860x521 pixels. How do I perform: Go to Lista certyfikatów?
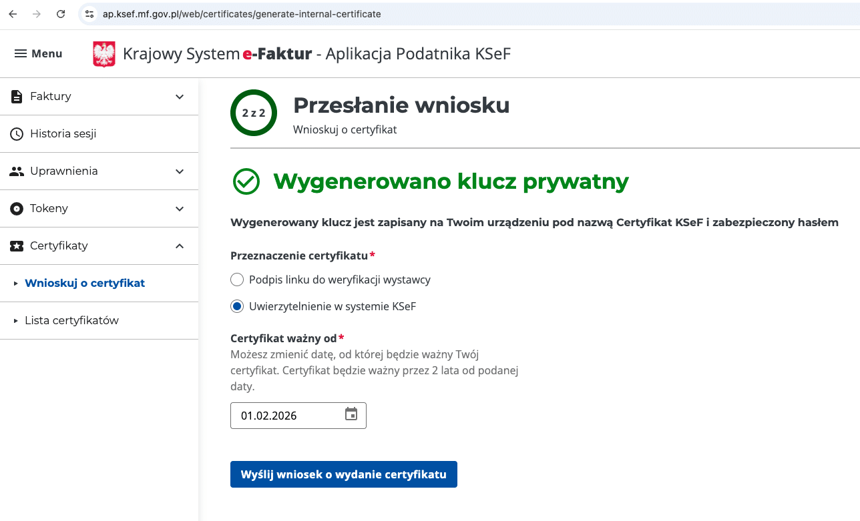click(x=71, y=320)
